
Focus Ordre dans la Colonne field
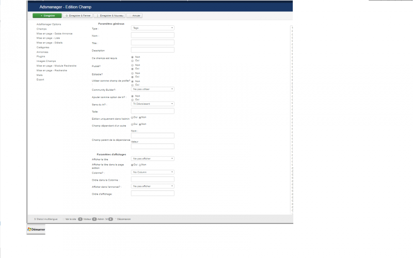click(x=152, y=180)
